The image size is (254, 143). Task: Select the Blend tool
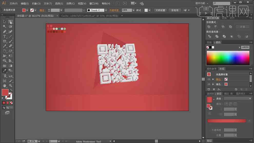click(x=11, y=71)
